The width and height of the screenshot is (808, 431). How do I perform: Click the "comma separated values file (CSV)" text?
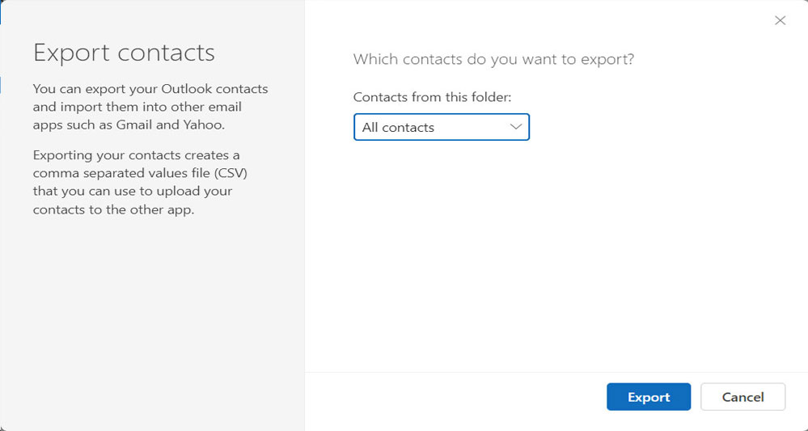point(140,173)
